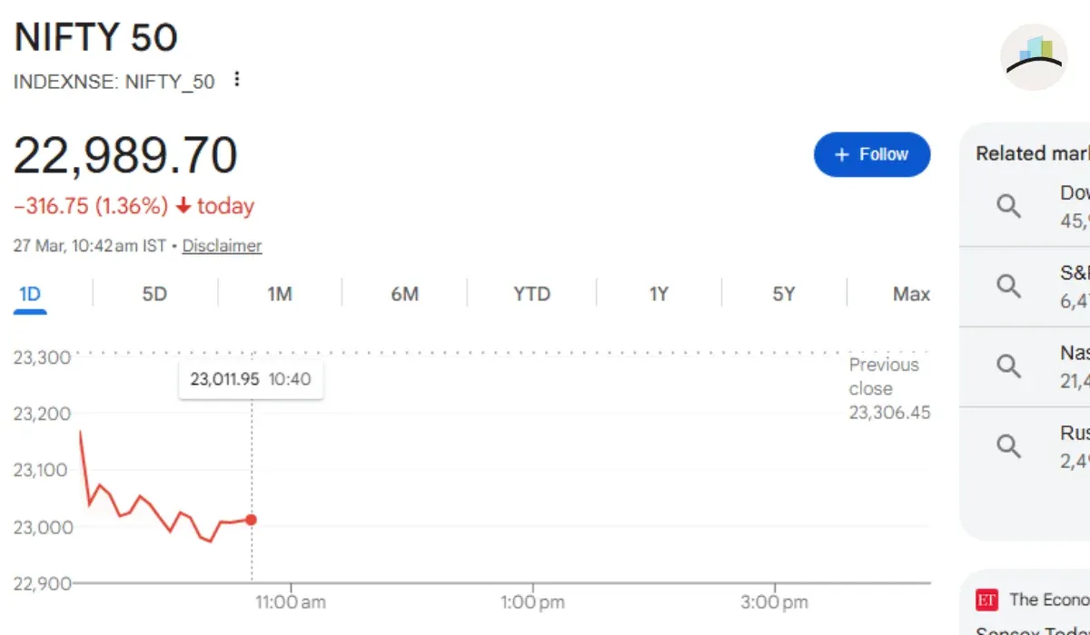This screenshot has width=1090, height=635.
Task: Click the 23,011.95 10:40 chart tooltip
Action: [x=251, y=379]
